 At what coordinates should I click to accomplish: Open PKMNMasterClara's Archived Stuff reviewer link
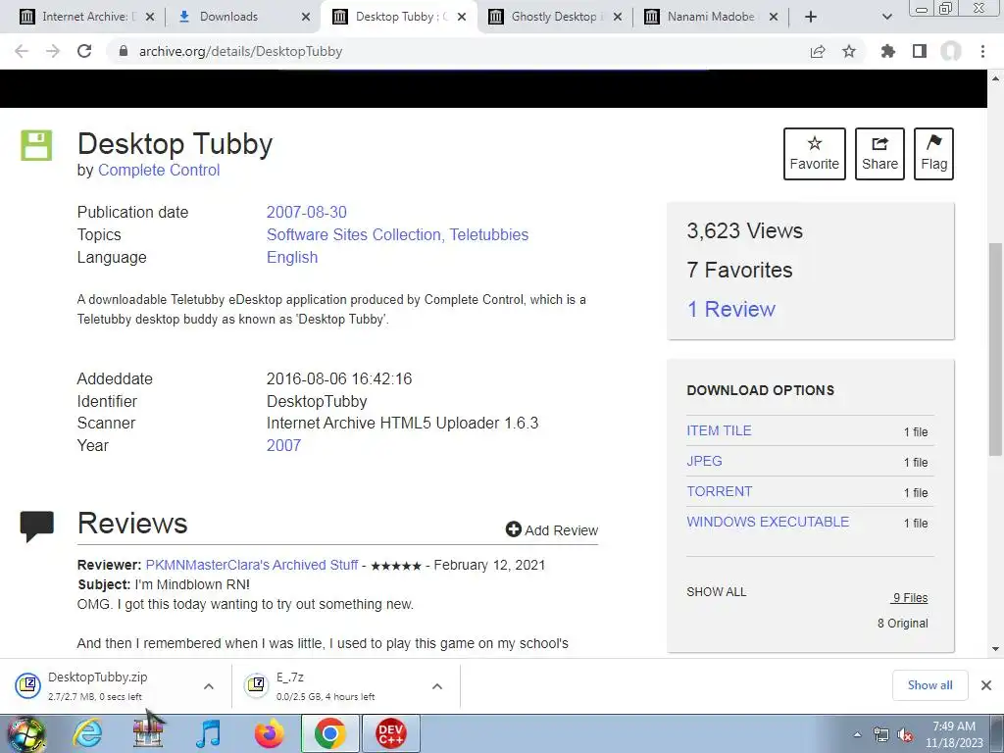click(x=252, y=566)
